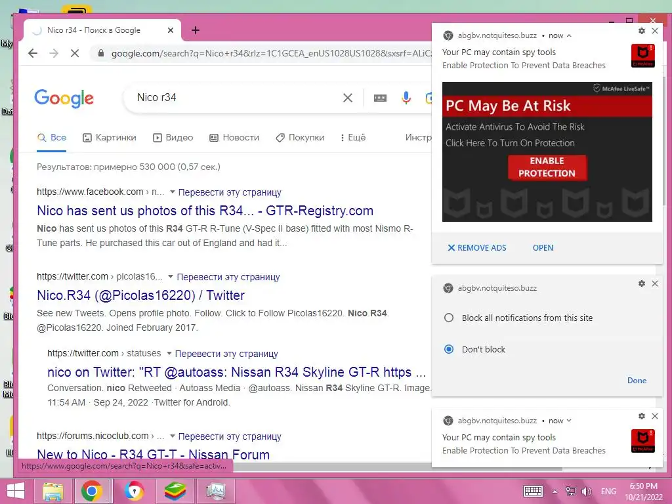Image resolution: width=672 pixels, height=504 pixels.
Task: Click the taskbar clock and date
Action: pyautogui.click(x=643, y=492)
